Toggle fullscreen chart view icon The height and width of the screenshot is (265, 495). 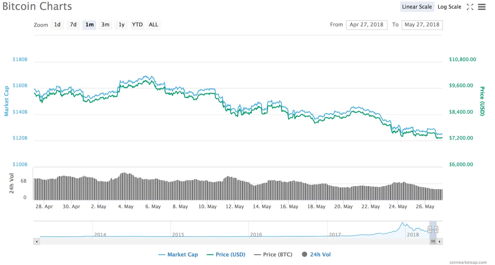coord(470,7)
